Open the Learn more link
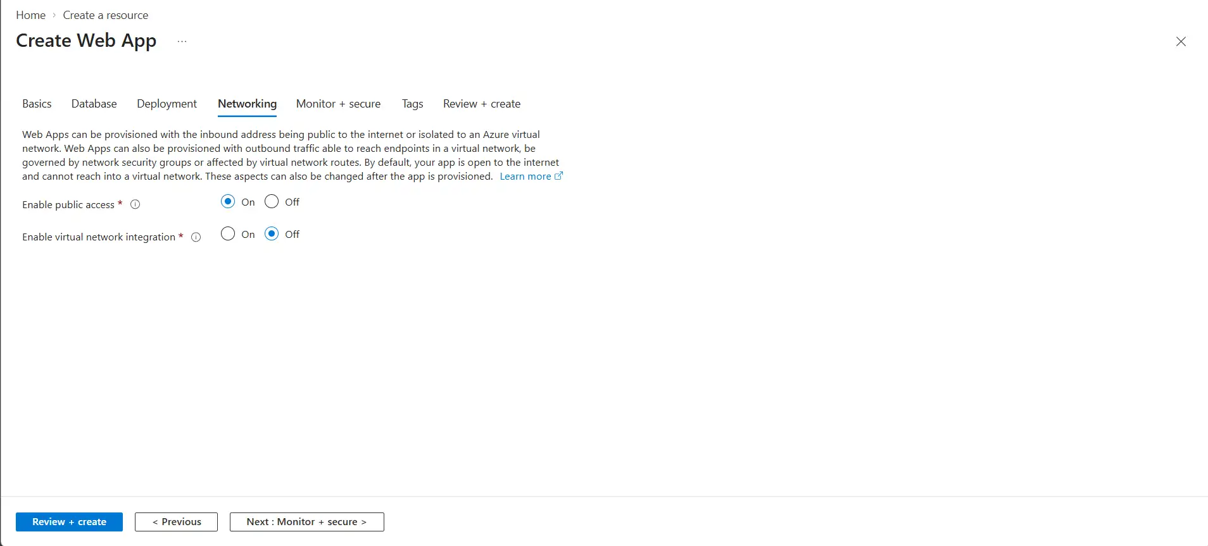 point(531,177)
